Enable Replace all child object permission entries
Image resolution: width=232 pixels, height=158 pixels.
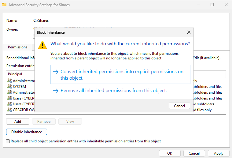click(8, 141)
